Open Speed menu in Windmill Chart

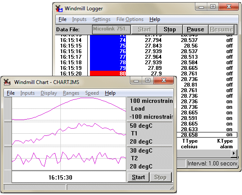coord(92,93)
